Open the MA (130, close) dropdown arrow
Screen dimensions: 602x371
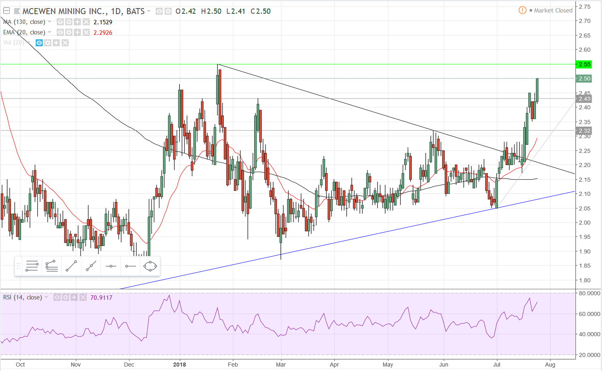49,22
